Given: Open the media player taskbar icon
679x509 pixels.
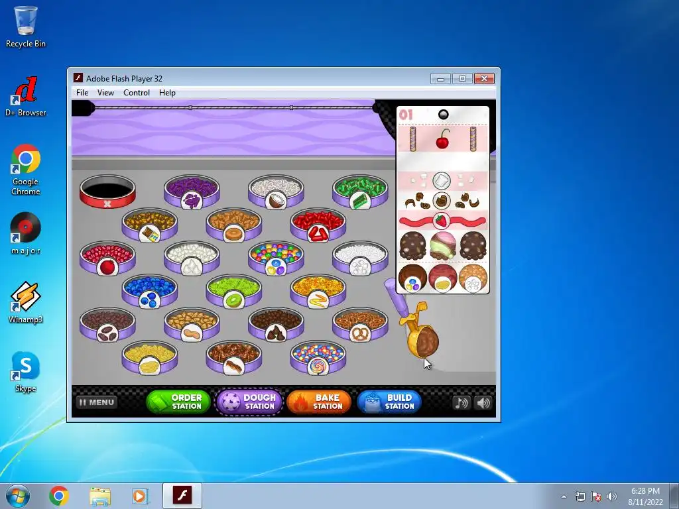Looking at the screenshot, I should tap(141, 496).
